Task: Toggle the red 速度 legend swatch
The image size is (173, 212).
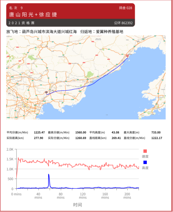Action: point(145,151)
